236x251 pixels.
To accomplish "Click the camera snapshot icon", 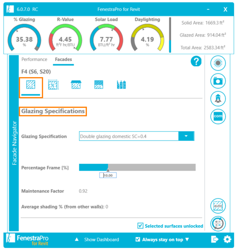I will point(218,81).
